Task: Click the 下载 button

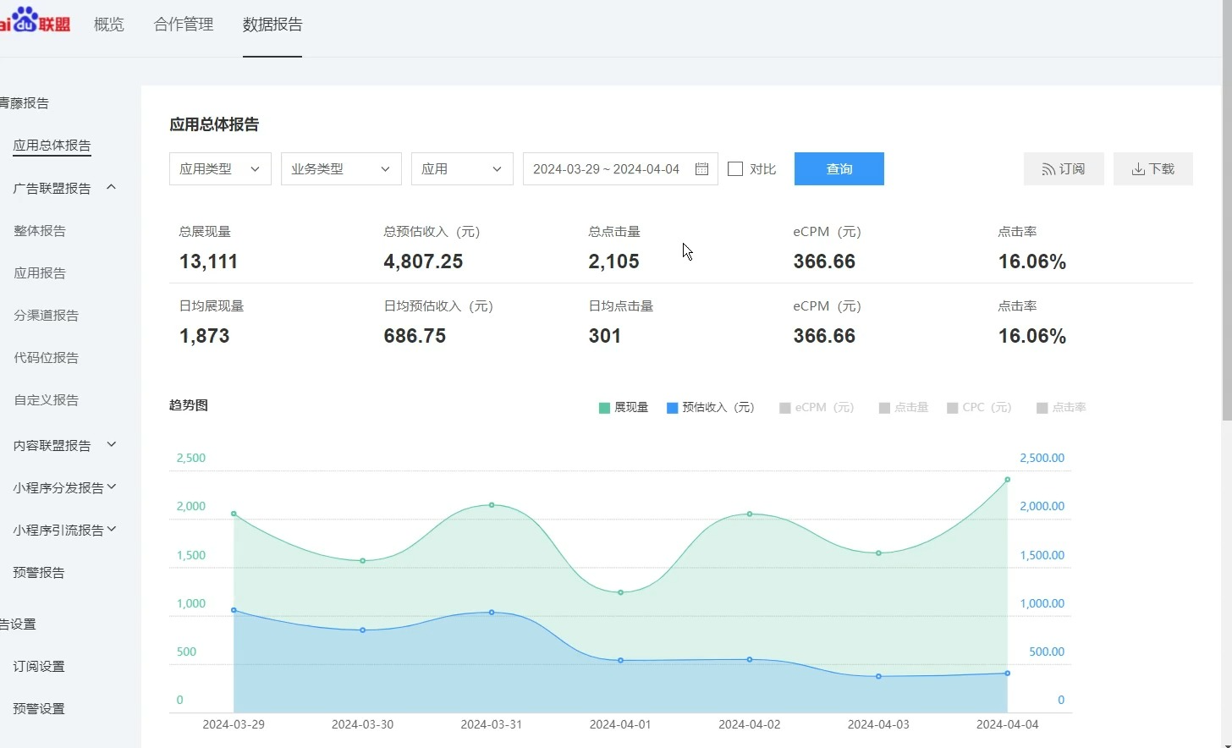Action: pos(1153,169)
